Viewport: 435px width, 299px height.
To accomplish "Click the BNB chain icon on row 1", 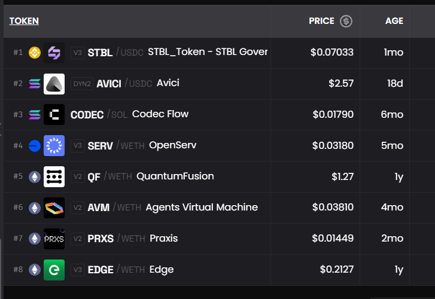I will (35, 53).
